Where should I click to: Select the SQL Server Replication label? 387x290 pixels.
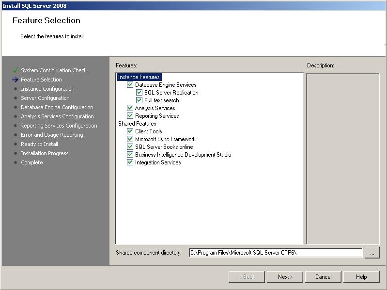171,93
